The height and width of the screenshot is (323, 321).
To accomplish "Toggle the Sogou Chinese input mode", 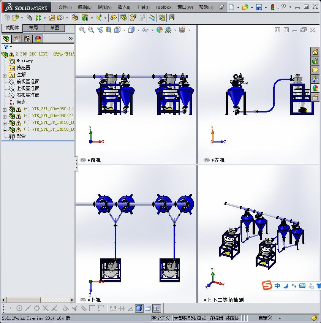I will [x=277, y=285].
